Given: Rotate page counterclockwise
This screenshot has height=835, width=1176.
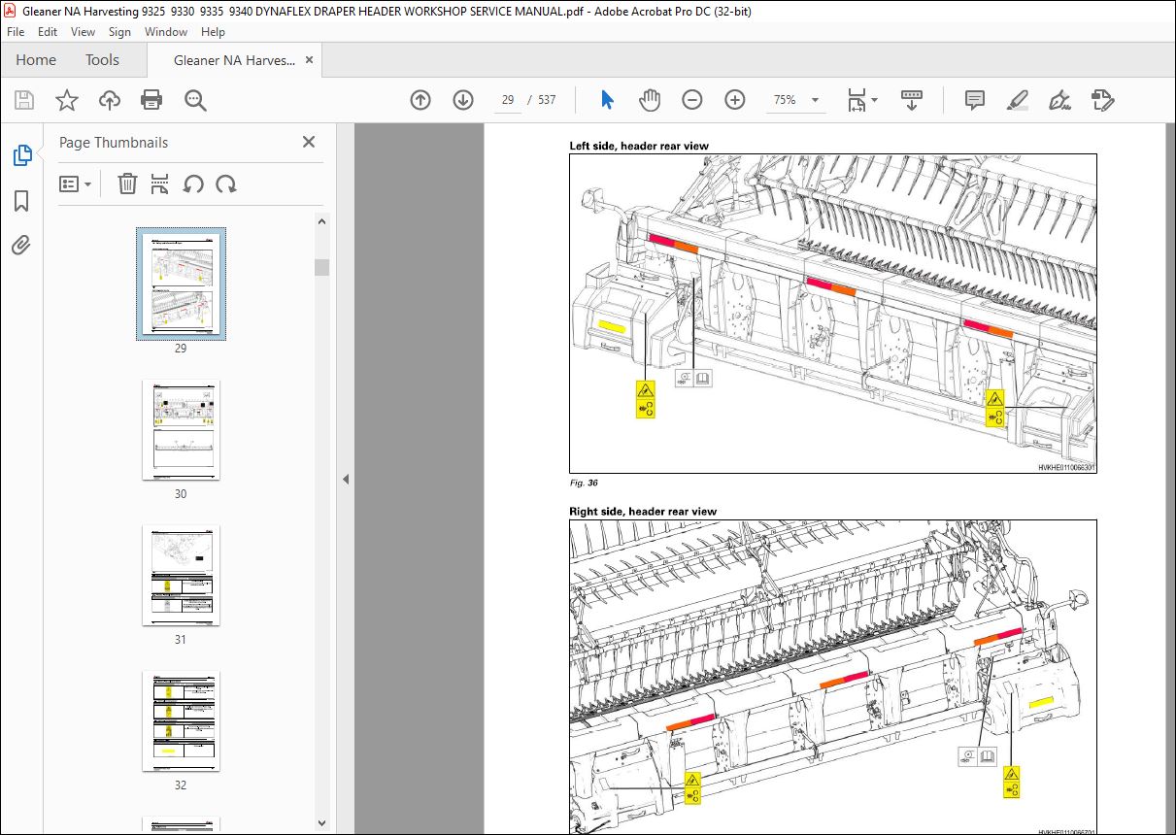Looking at the screenshot, I should tap(193, 184).
